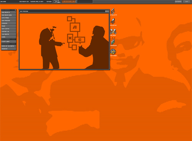Click the Customize button in top bar
Viewport: 192px width, 141px height.
coord(178,2)
